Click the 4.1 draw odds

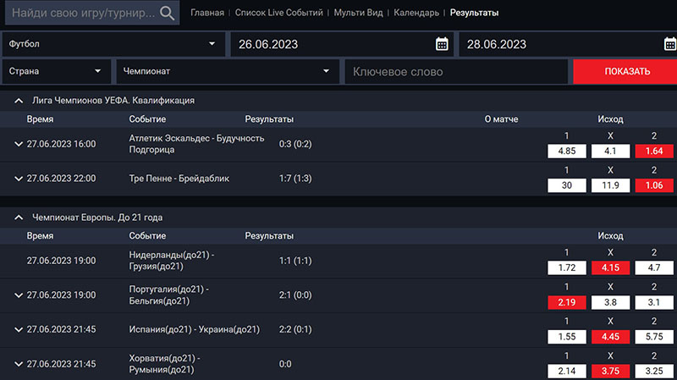click(x=610, y=151)
